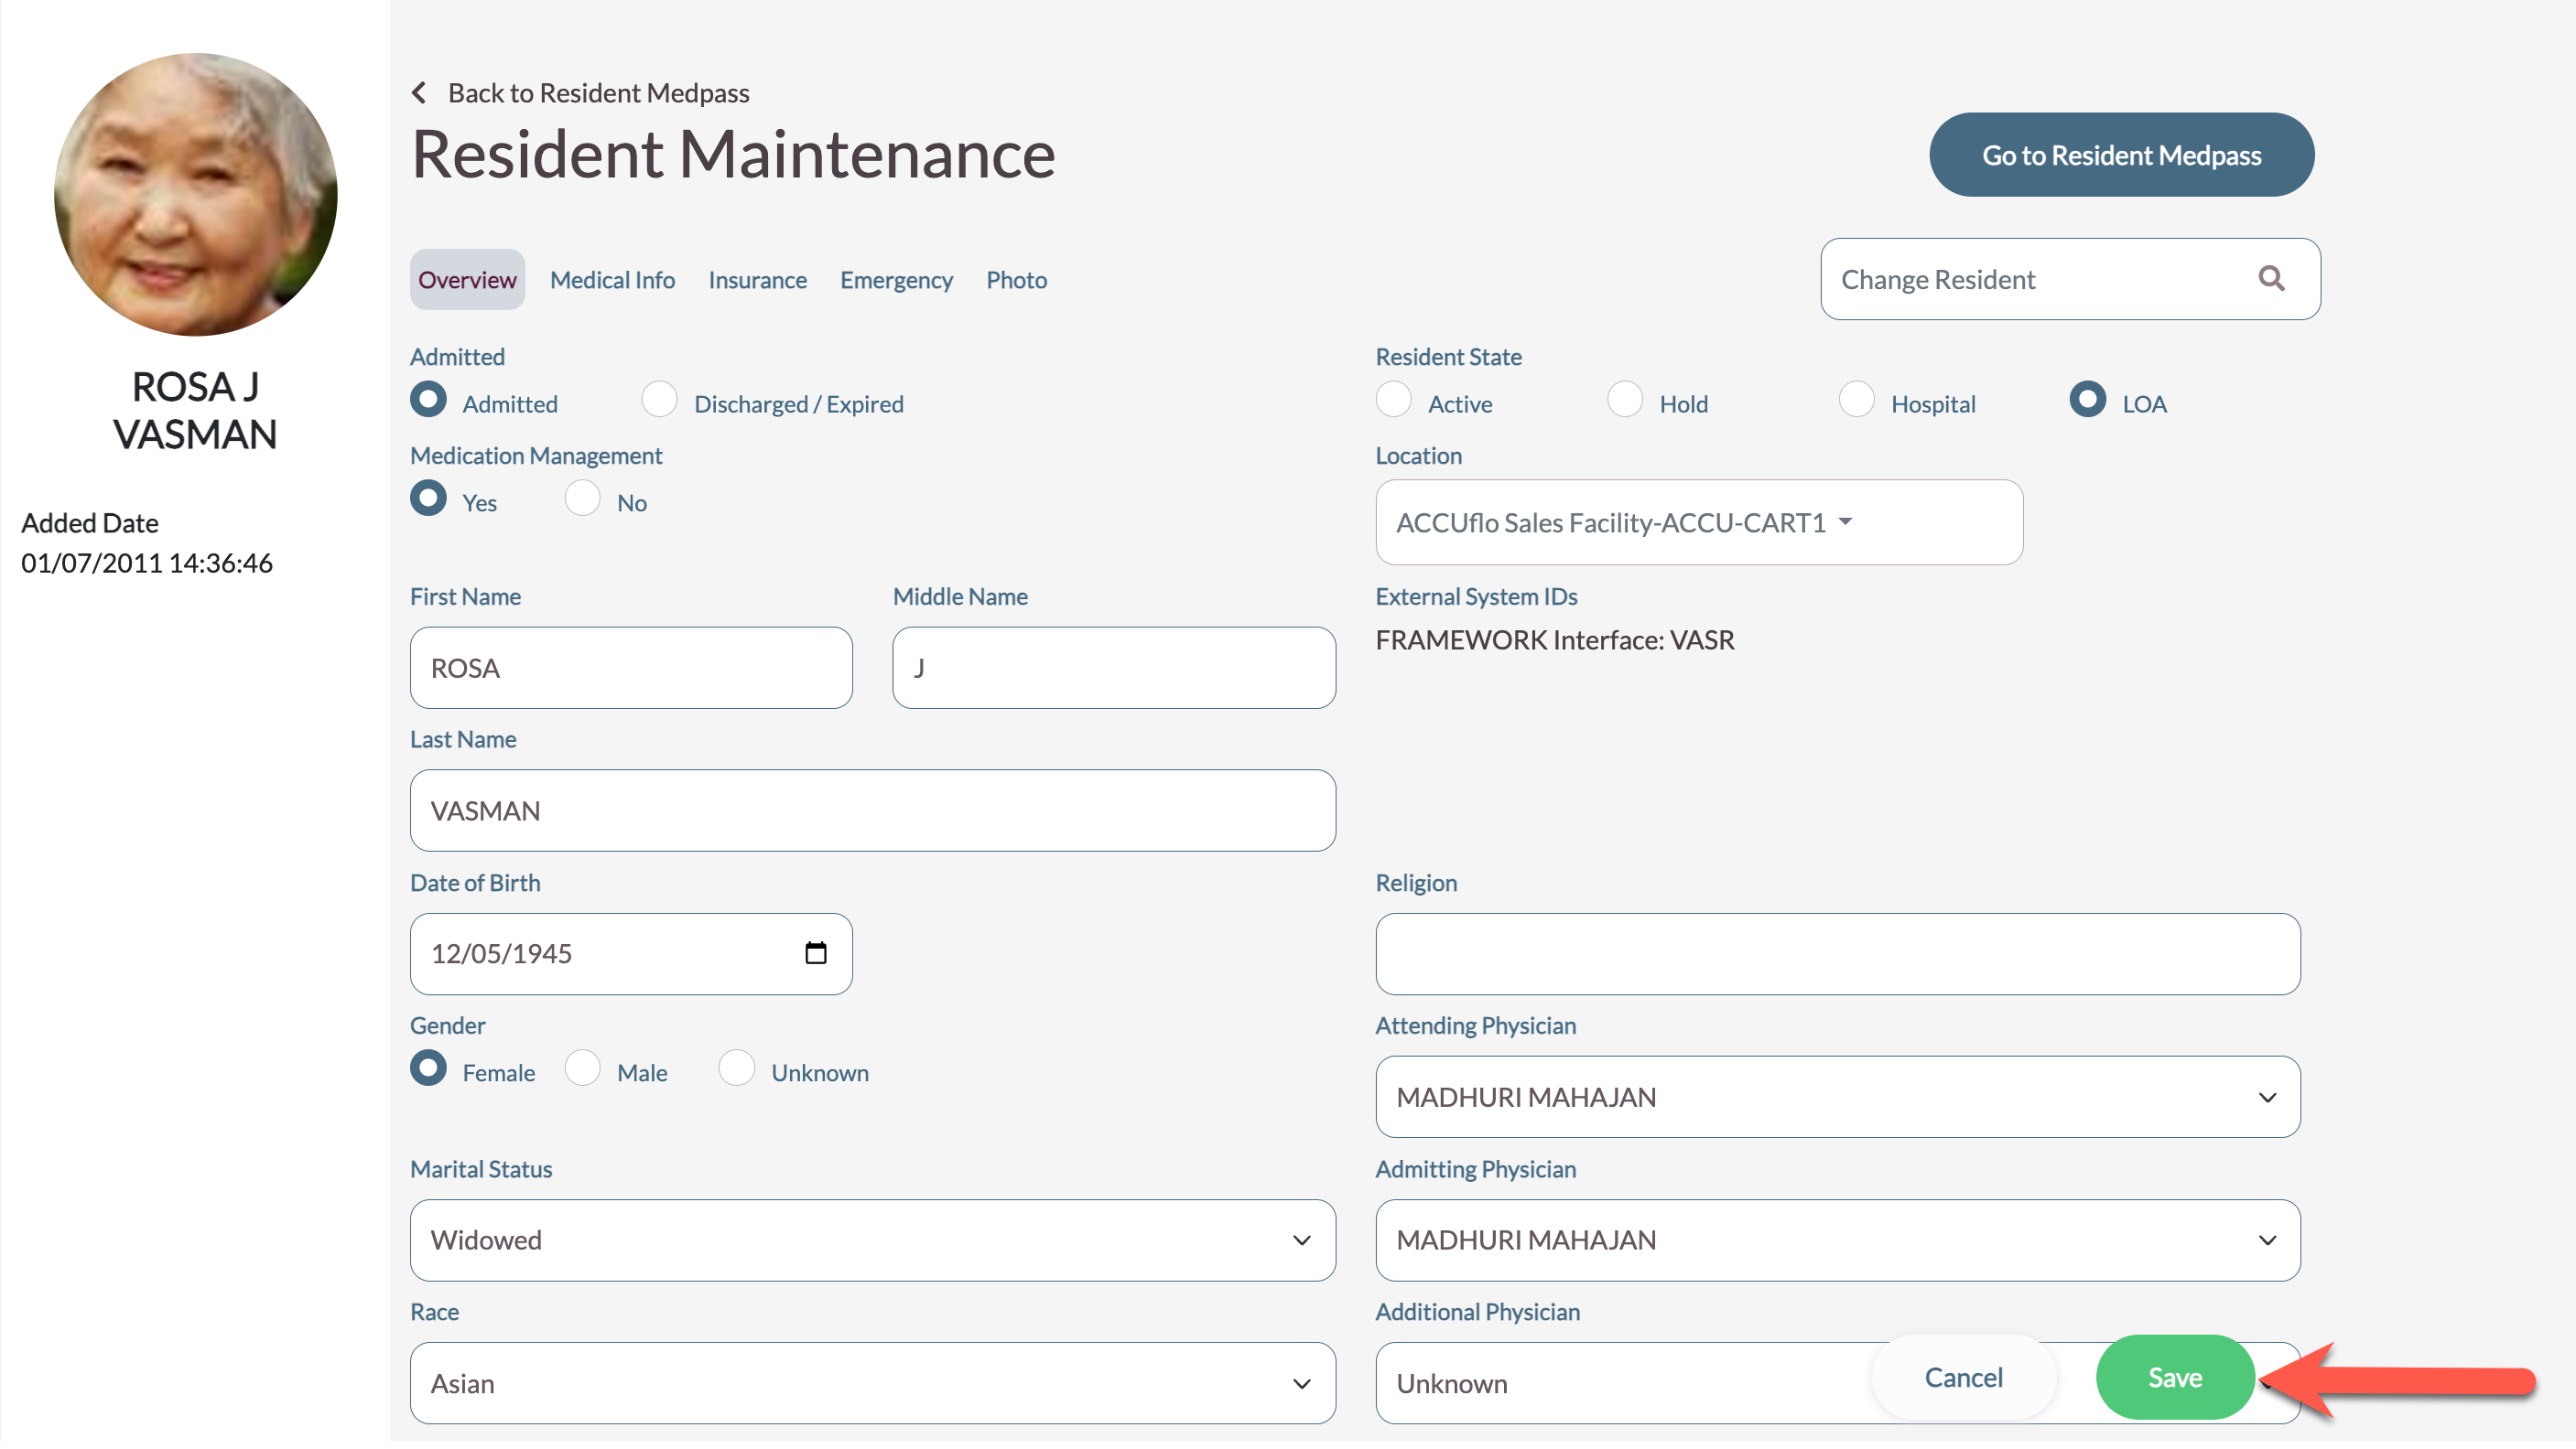
Task: Select the Discharged / Expired radio option
Action: 659,400
